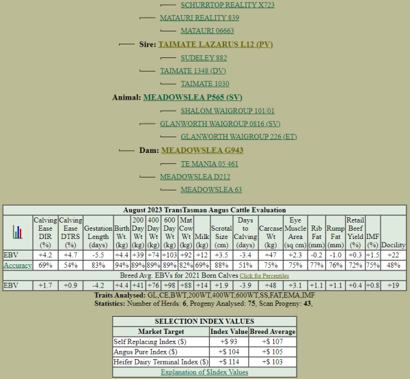Open TE MANIA 05 461 link
Screen dimensions: 410x379
click(210, 164)
